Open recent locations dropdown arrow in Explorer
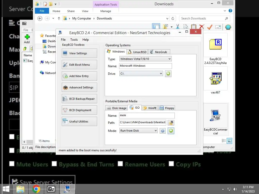This screenshot has height=194, width=259. 53,18
